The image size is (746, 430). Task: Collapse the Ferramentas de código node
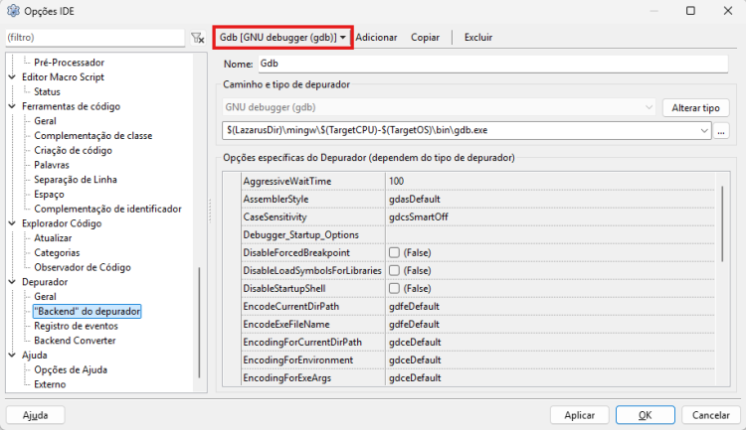(x=12, y=106)
